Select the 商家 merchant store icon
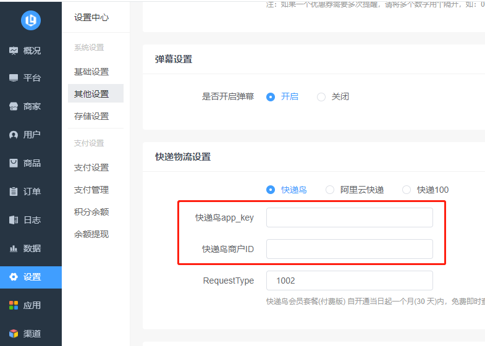The width and height of the screenshot is (485, 346). tap(14, 106)
